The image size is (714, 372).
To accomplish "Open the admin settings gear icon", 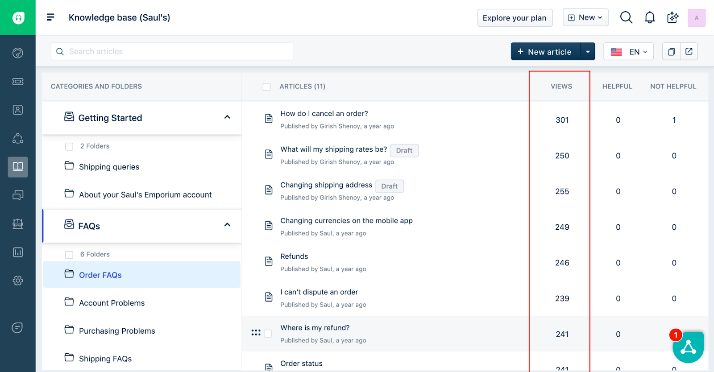I will point(18,281).
